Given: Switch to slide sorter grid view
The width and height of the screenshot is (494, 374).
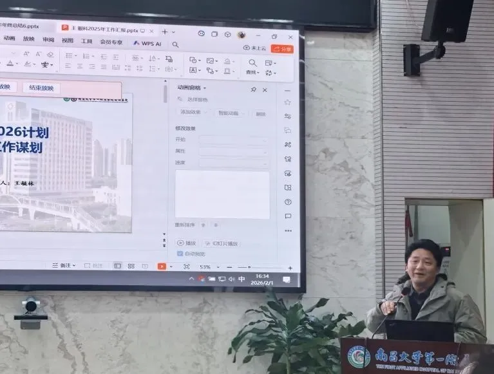Looking at the screenshot, I should pos(131,266).
